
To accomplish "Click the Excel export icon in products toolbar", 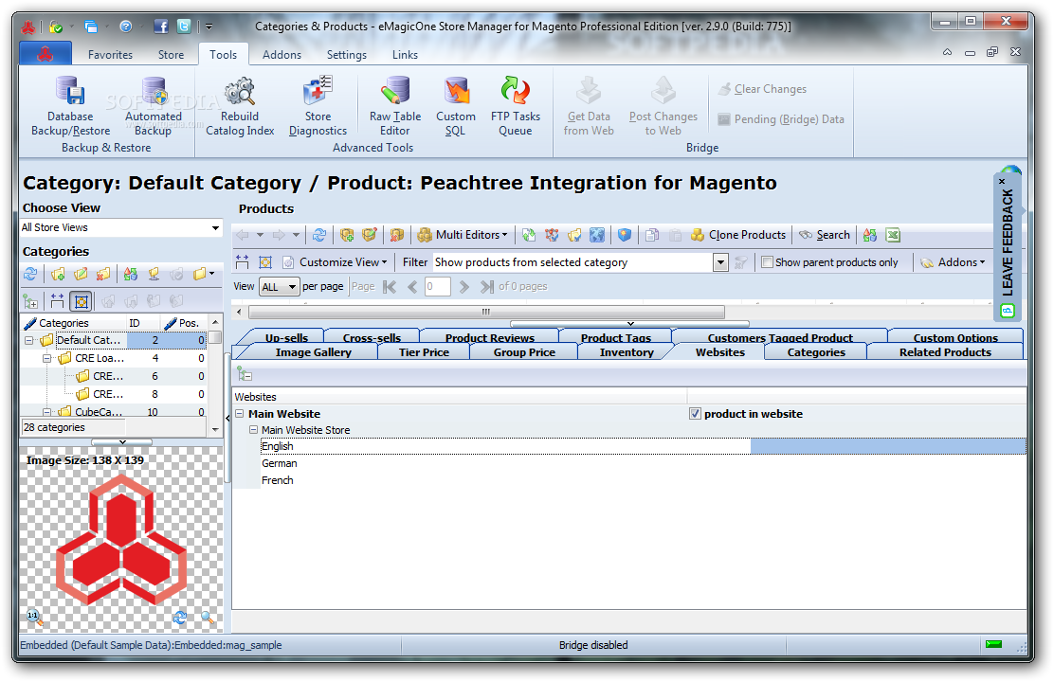I will pyautogui.click(x=893, y=235).
